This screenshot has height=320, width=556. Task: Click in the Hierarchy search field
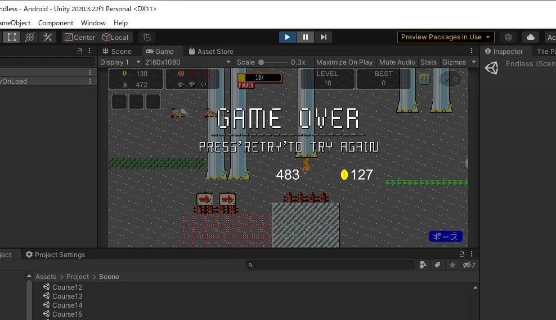tap(47, 62)
